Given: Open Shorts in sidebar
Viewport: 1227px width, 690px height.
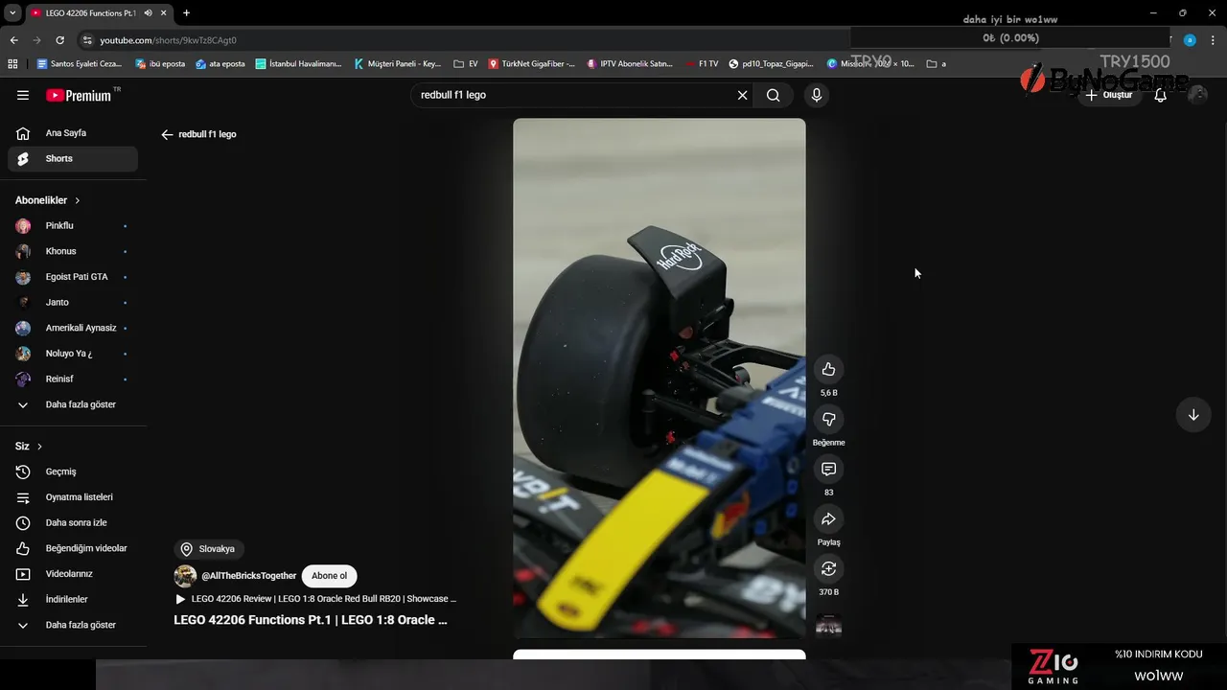Looking at the screenshot, I should click(x=73, y=158).
